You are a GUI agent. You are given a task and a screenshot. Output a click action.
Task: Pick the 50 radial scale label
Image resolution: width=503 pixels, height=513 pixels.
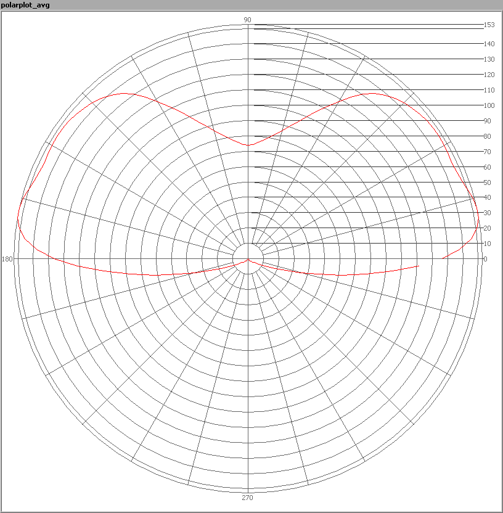(487, 183)
